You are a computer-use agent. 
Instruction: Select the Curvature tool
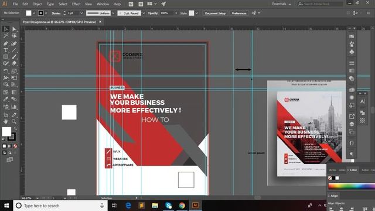point(14,43)
